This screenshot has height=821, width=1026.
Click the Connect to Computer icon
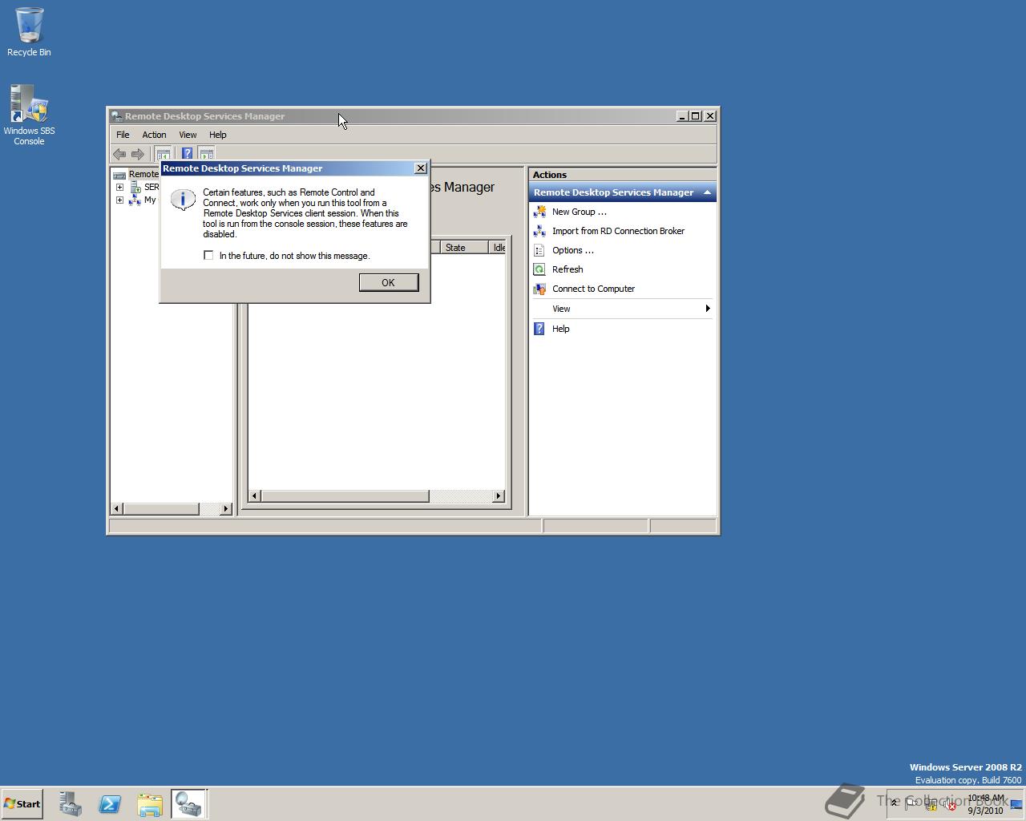click(x=539, y=289)
